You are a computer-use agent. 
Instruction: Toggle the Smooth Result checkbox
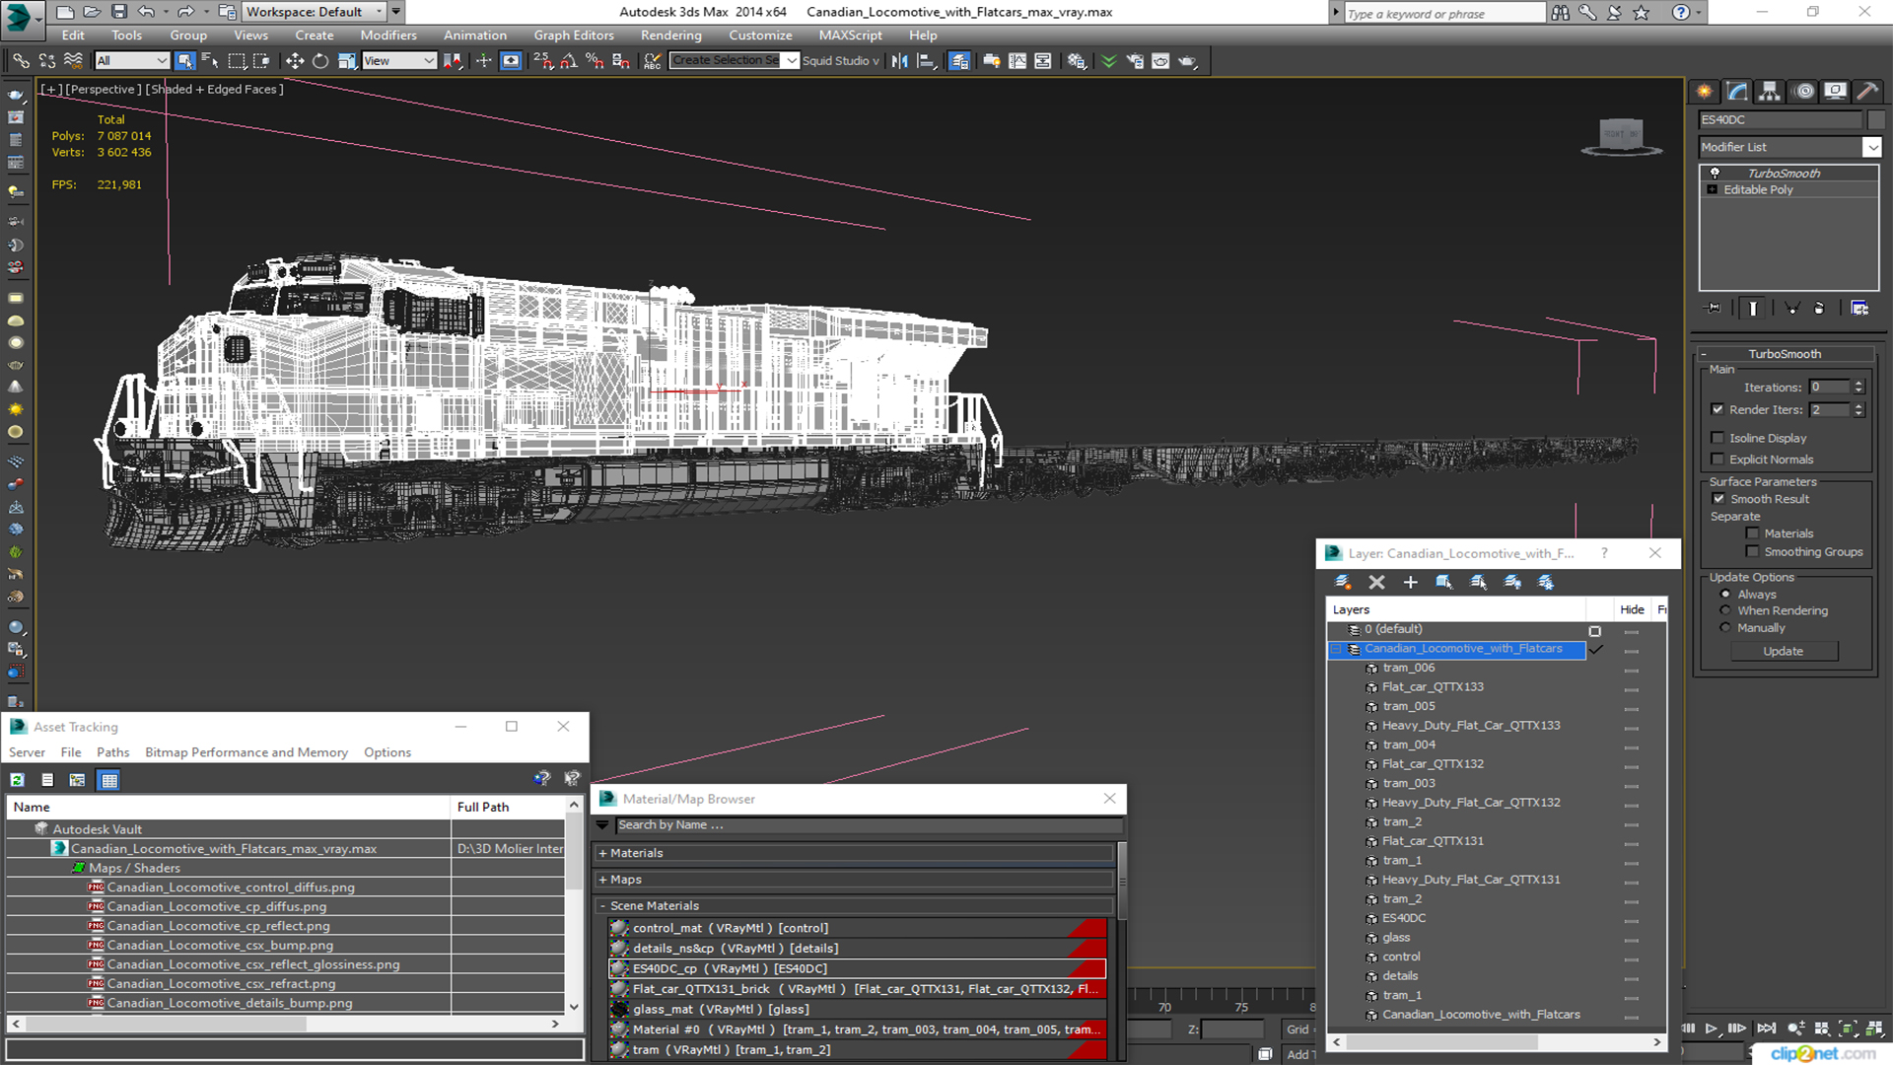click(1719, 499)
